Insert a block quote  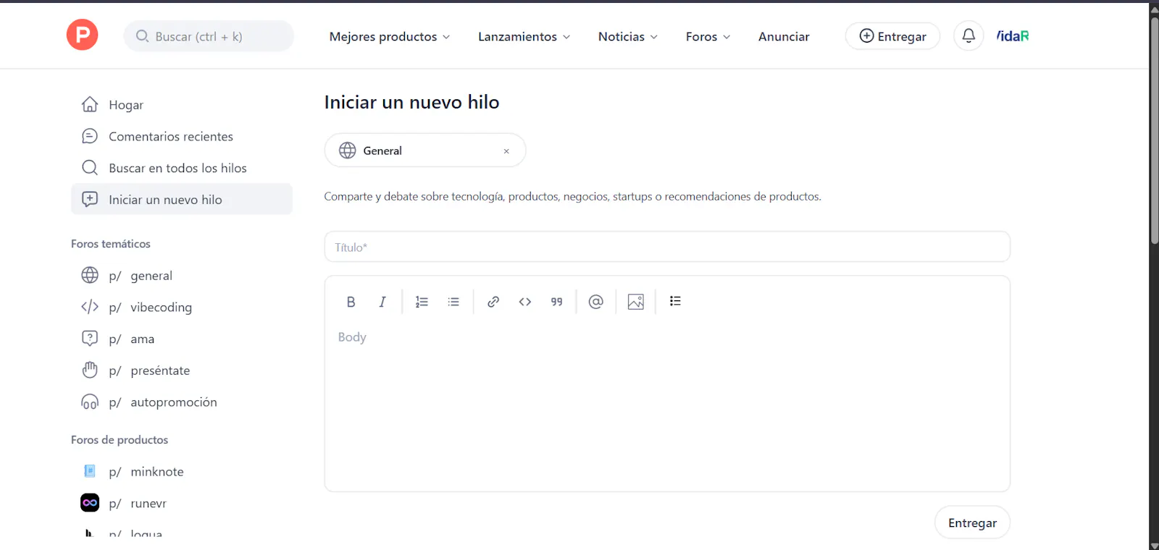(x=556, y=302)
